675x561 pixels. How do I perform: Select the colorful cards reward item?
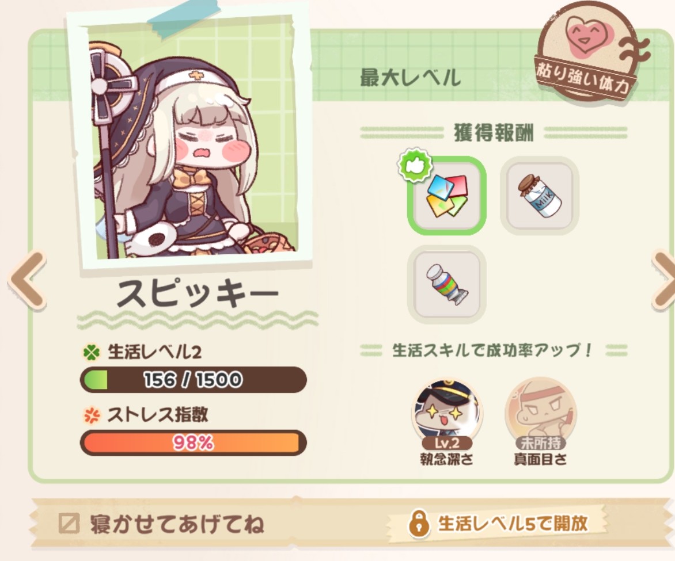coord(447,196)
